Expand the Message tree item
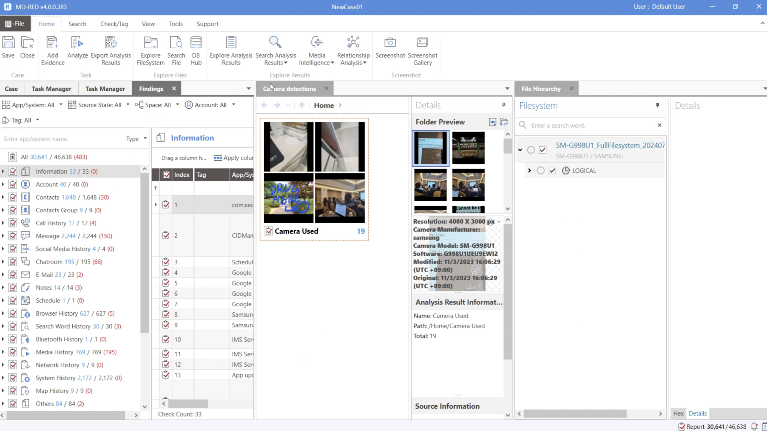Viewport: 767px width, 431px height. pos(3,236)
